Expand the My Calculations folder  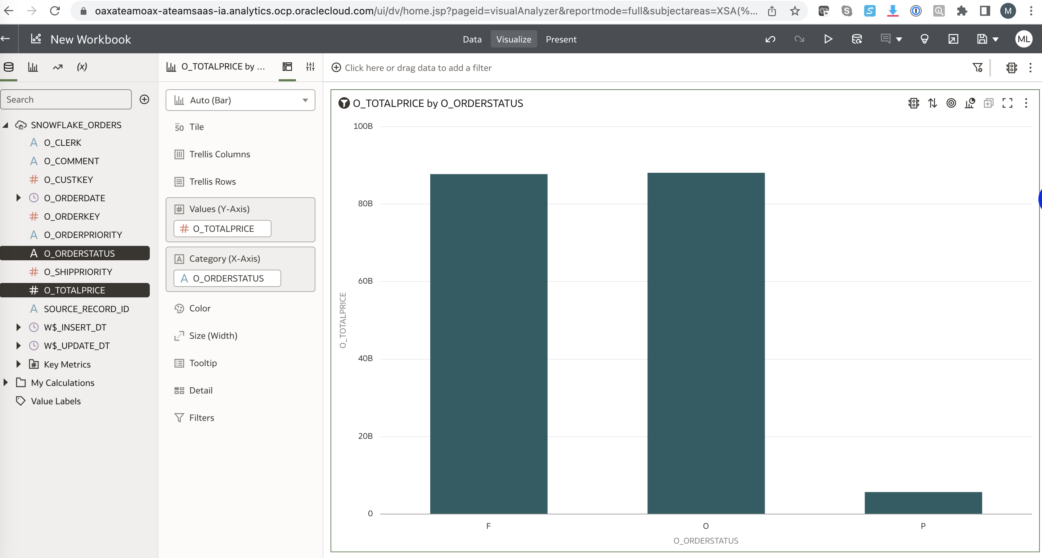point(6,383)
